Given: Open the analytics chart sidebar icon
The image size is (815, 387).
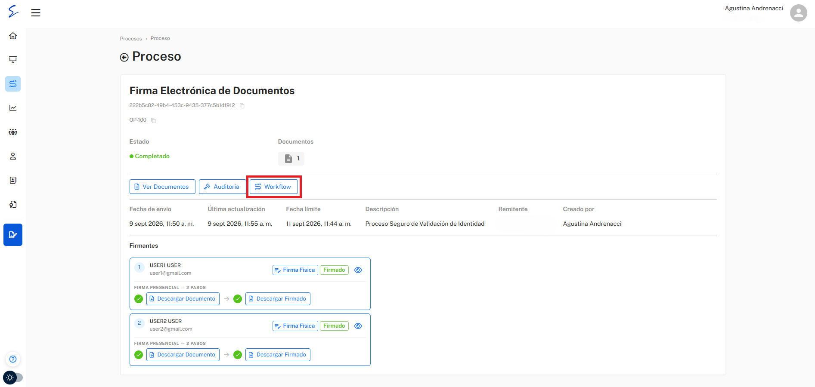Looking at the screenshot, I should click(13, 108).
